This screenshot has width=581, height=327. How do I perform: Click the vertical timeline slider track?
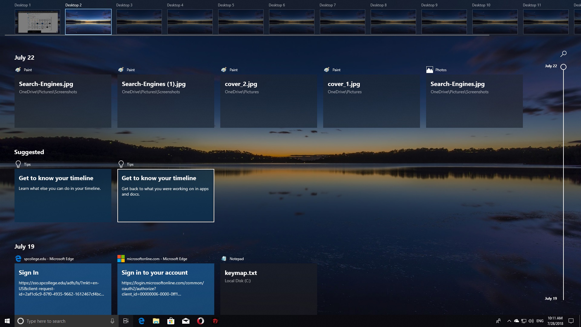pyautogui.click(x=563, y=185)
